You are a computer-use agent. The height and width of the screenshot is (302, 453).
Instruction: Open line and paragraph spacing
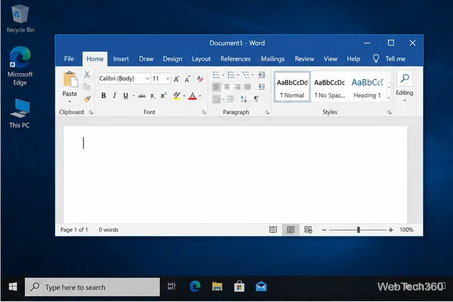230,99
